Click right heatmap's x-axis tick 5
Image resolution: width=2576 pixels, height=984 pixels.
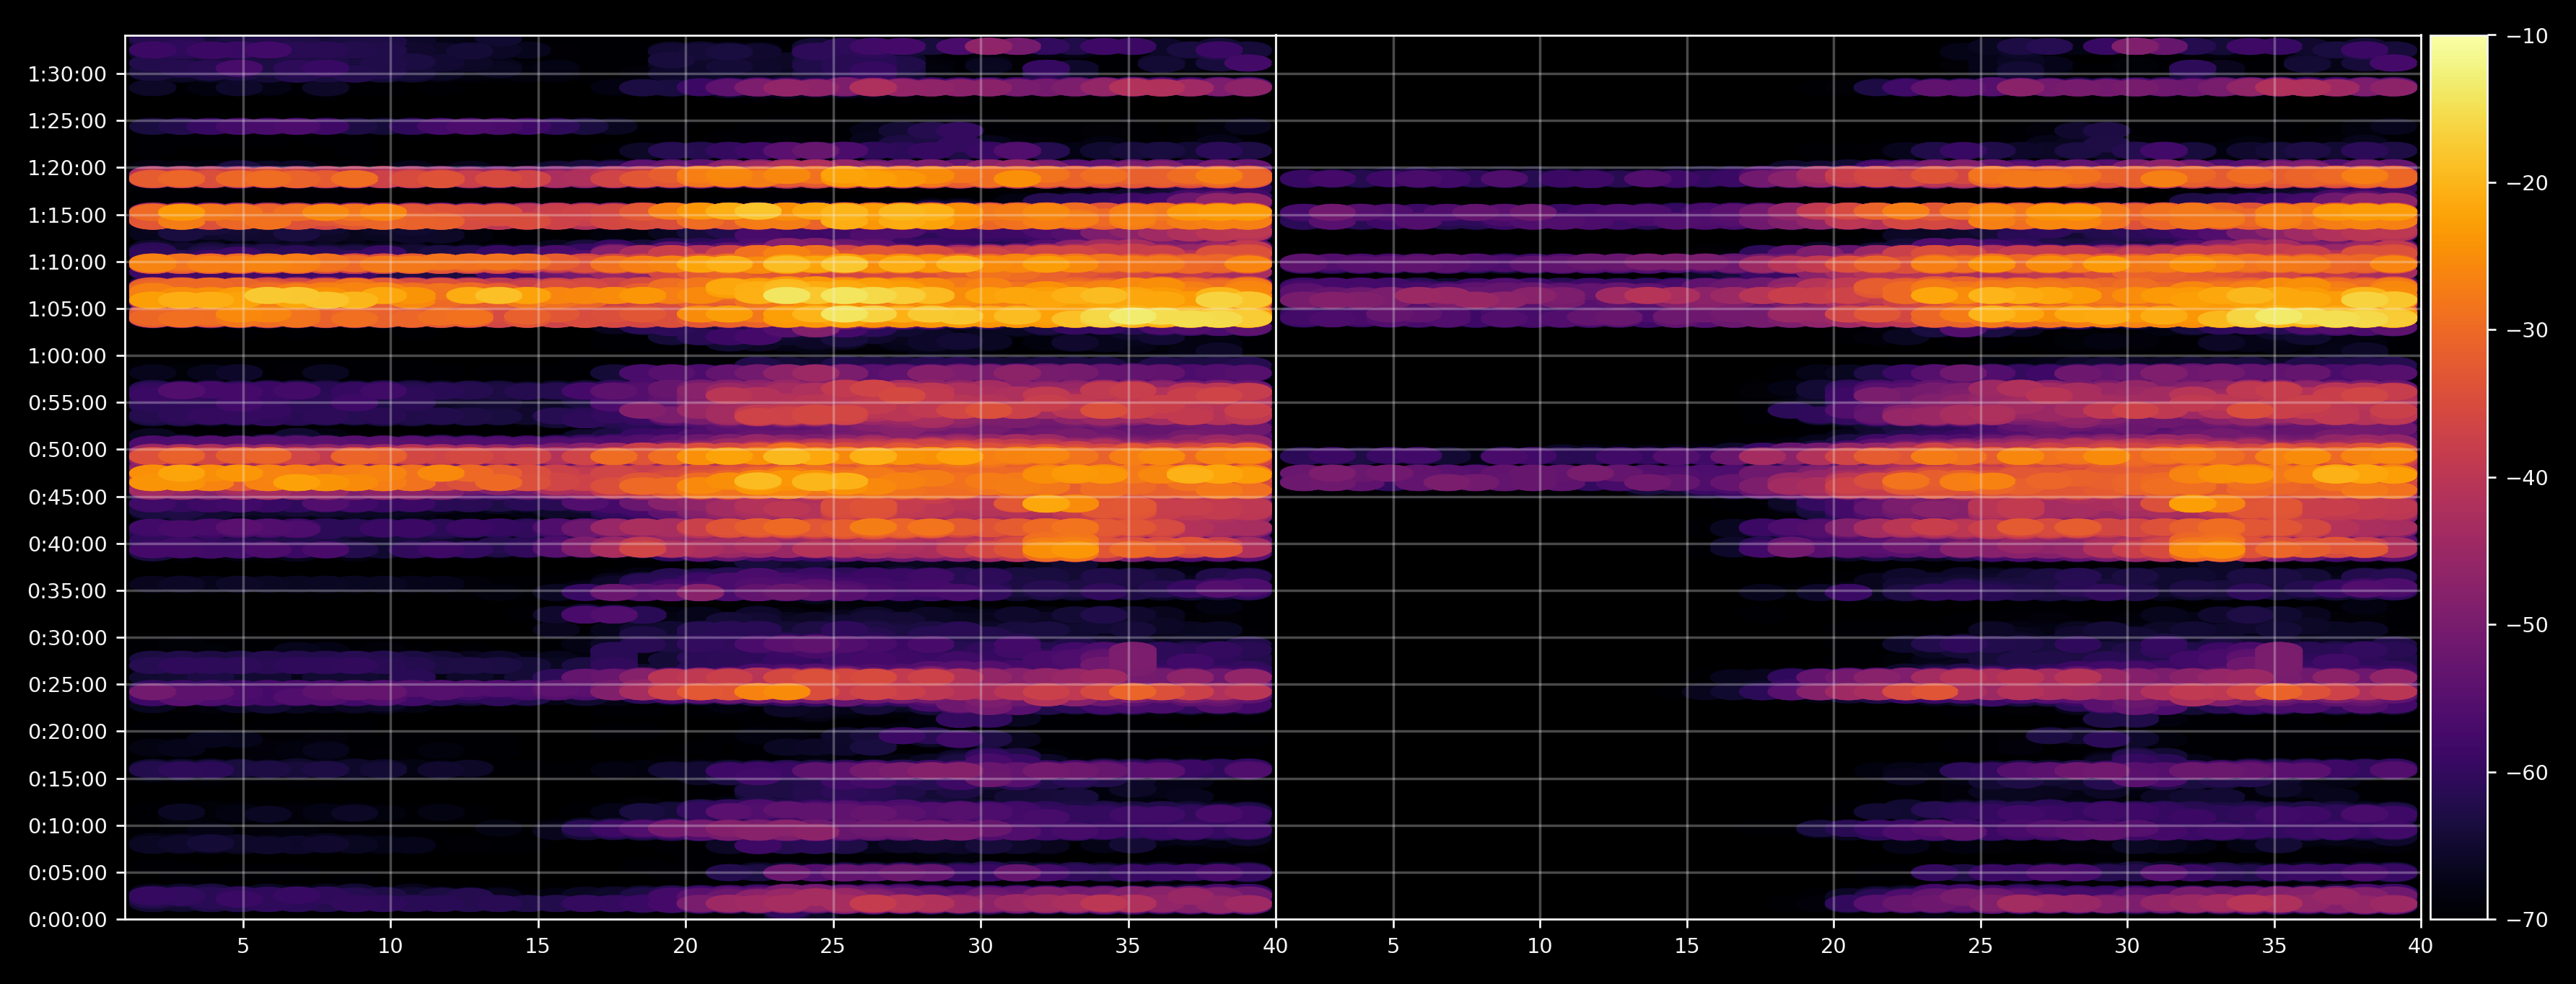(1393, 946)
